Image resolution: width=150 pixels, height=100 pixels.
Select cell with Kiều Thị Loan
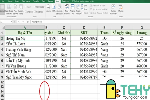[25, 44]
